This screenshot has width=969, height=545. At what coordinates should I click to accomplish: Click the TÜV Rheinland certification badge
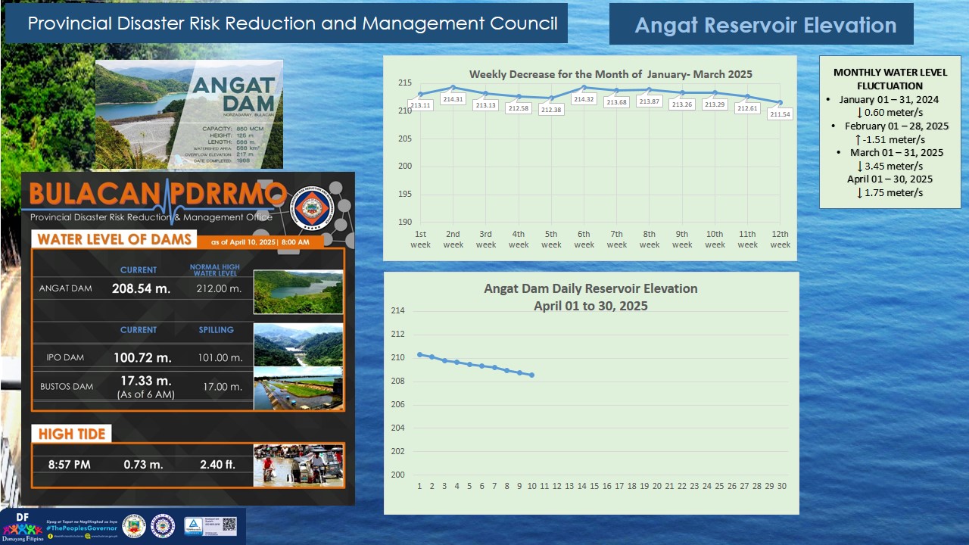[193, 526]
